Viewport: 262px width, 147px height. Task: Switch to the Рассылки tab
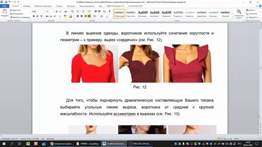pyautogui.click(x=71, y=6)
